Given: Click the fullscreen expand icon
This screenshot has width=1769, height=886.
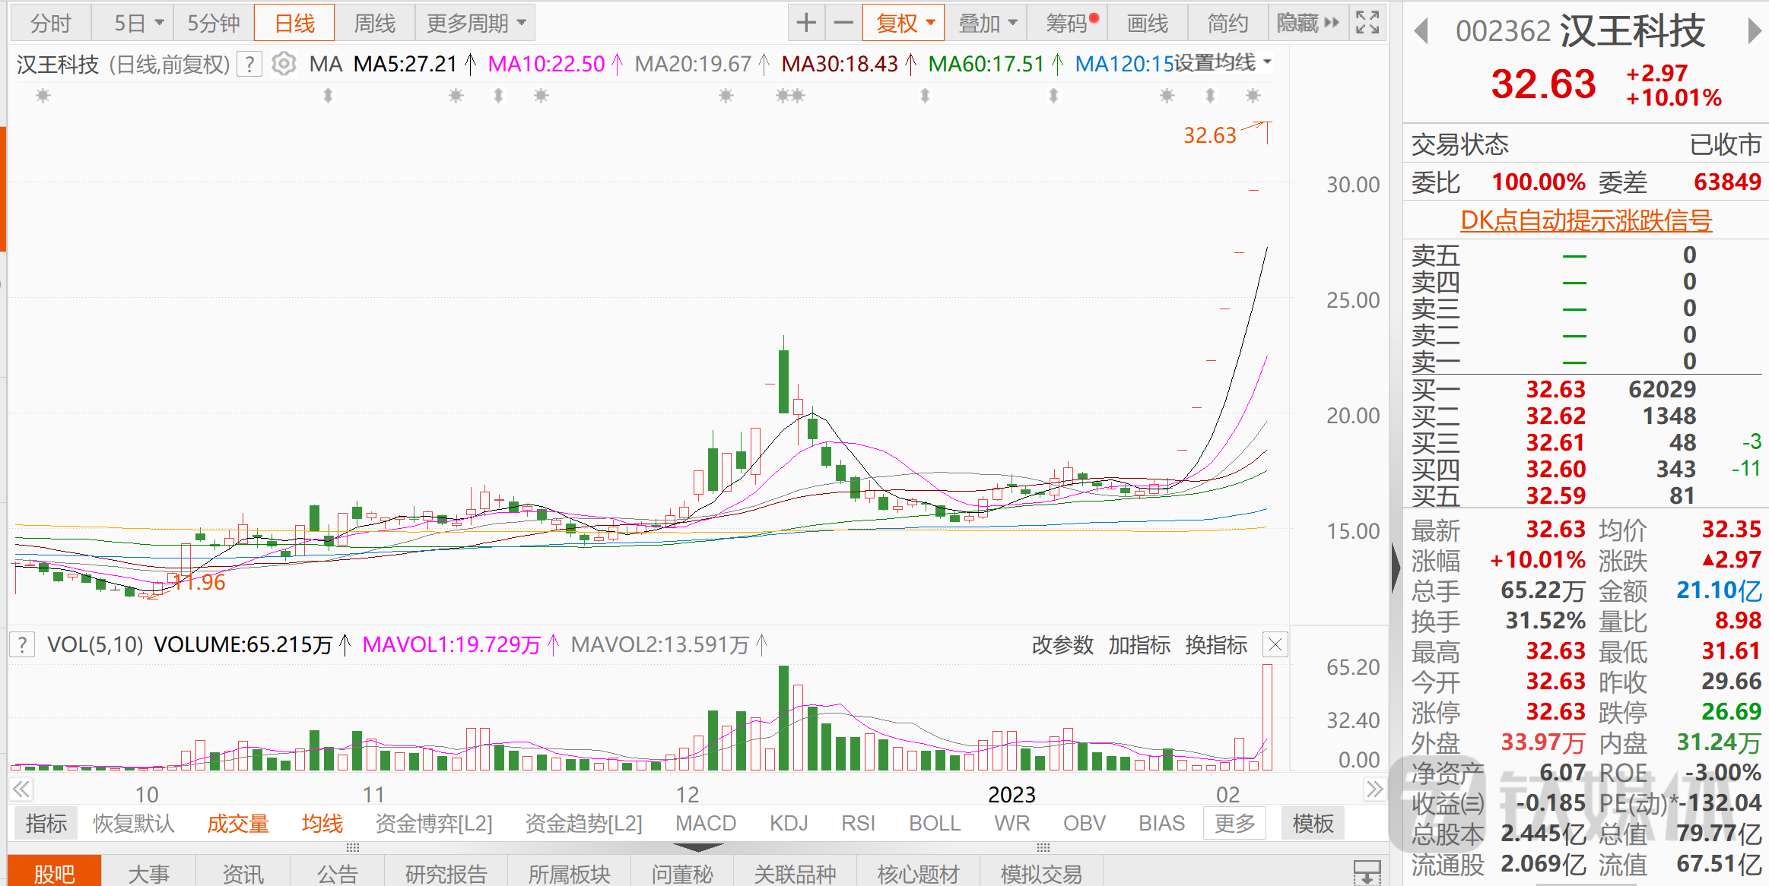Looking at the screenshot, I should pyautogui.click(x=1367, y=23).
